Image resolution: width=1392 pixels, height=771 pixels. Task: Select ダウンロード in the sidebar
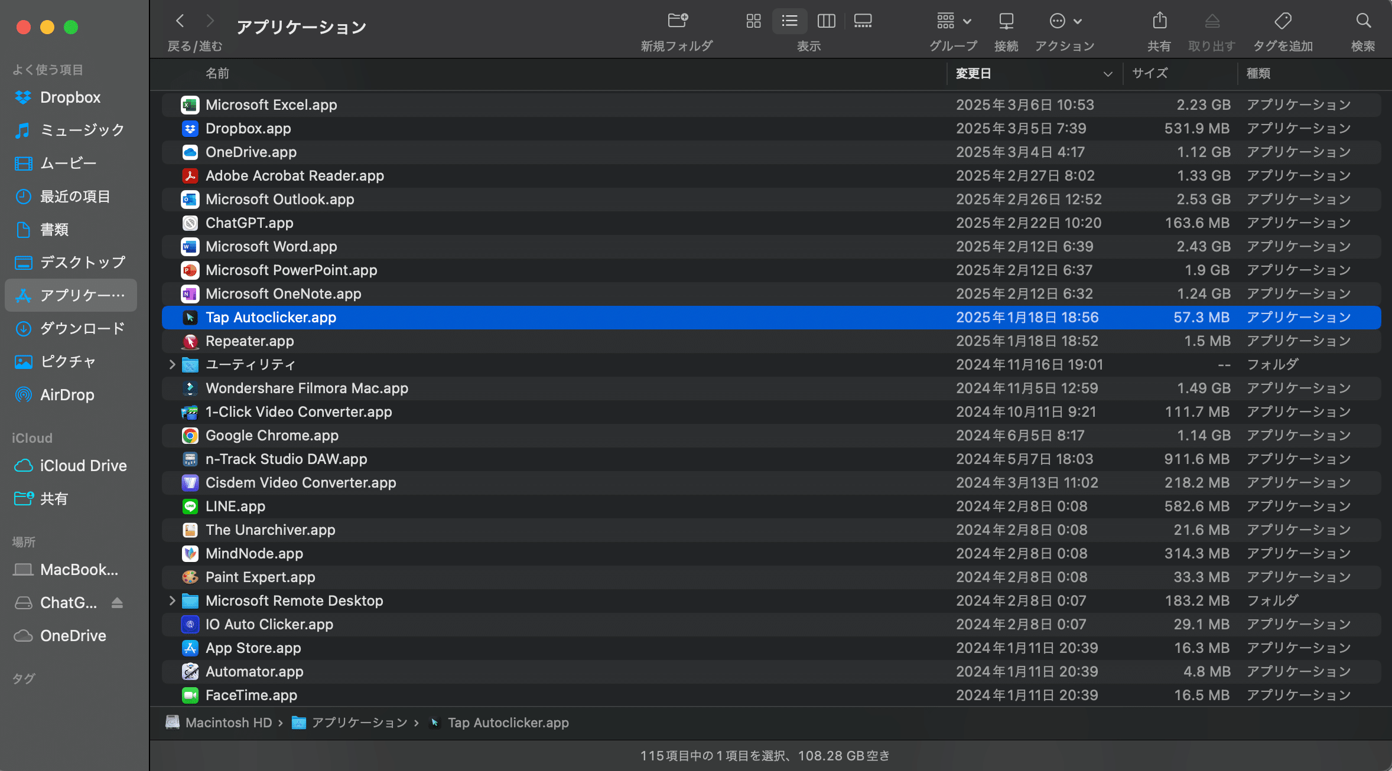[82, 328]
